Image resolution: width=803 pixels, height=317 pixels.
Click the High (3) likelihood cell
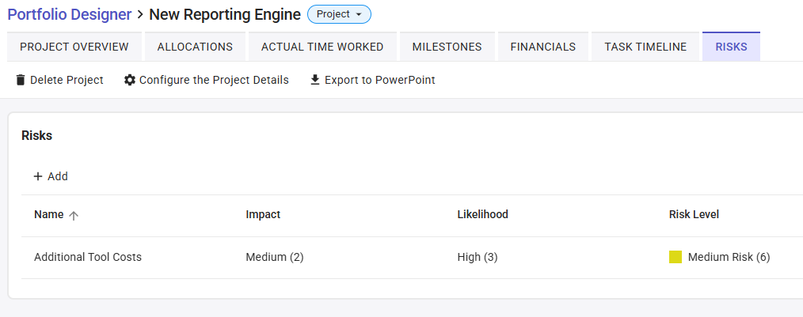pyautogui.click(x=478, y=257)
